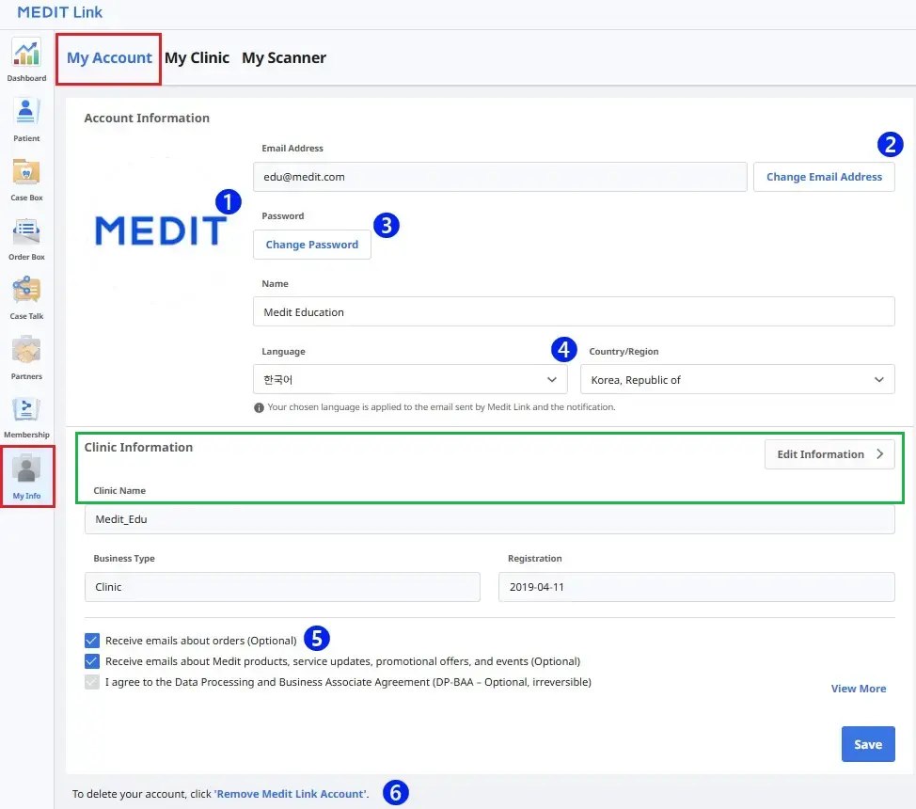Open the View More link

coord(859,689)
